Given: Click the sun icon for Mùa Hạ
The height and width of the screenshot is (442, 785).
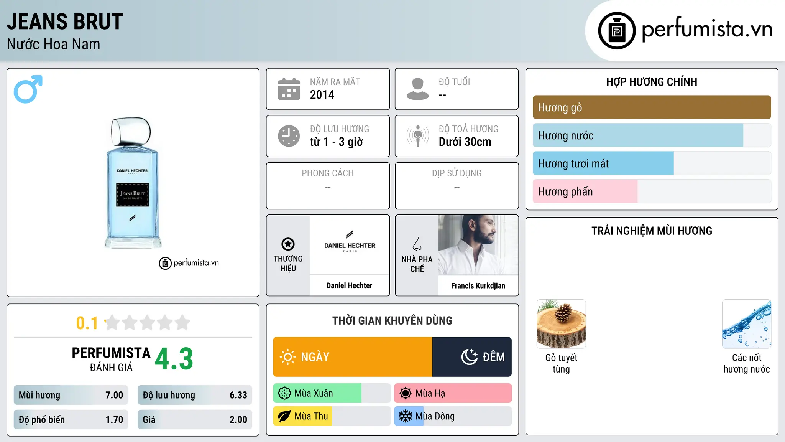Looking at the screenshot, I should pos(406,393).
